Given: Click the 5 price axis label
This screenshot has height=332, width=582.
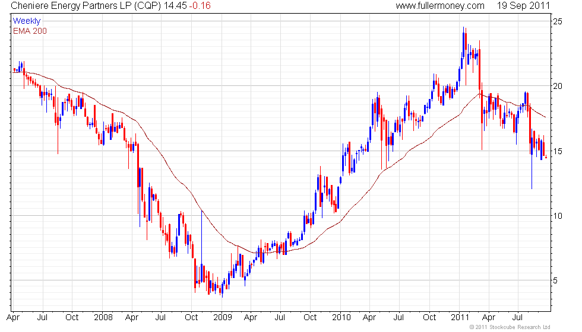Looking at the screenshot, I should [x=555, y=280].
